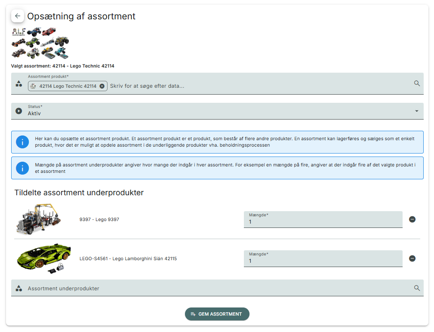Click the shapes icon beside Assortment produkt
The width and height of the screenshot is (434, 332).
(19, 83)
